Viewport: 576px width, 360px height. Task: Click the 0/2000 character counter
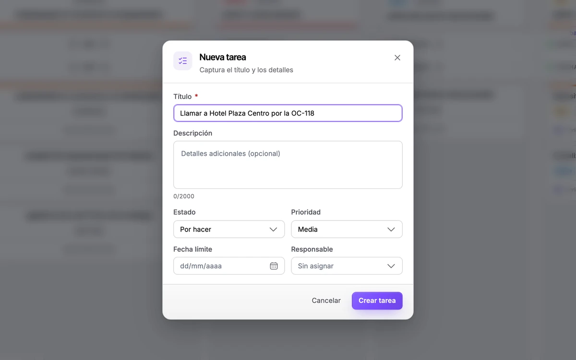click(184, 196)
